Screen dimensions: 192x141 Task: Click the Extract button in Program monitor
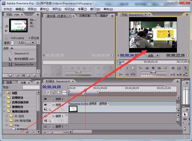point(179,74)
